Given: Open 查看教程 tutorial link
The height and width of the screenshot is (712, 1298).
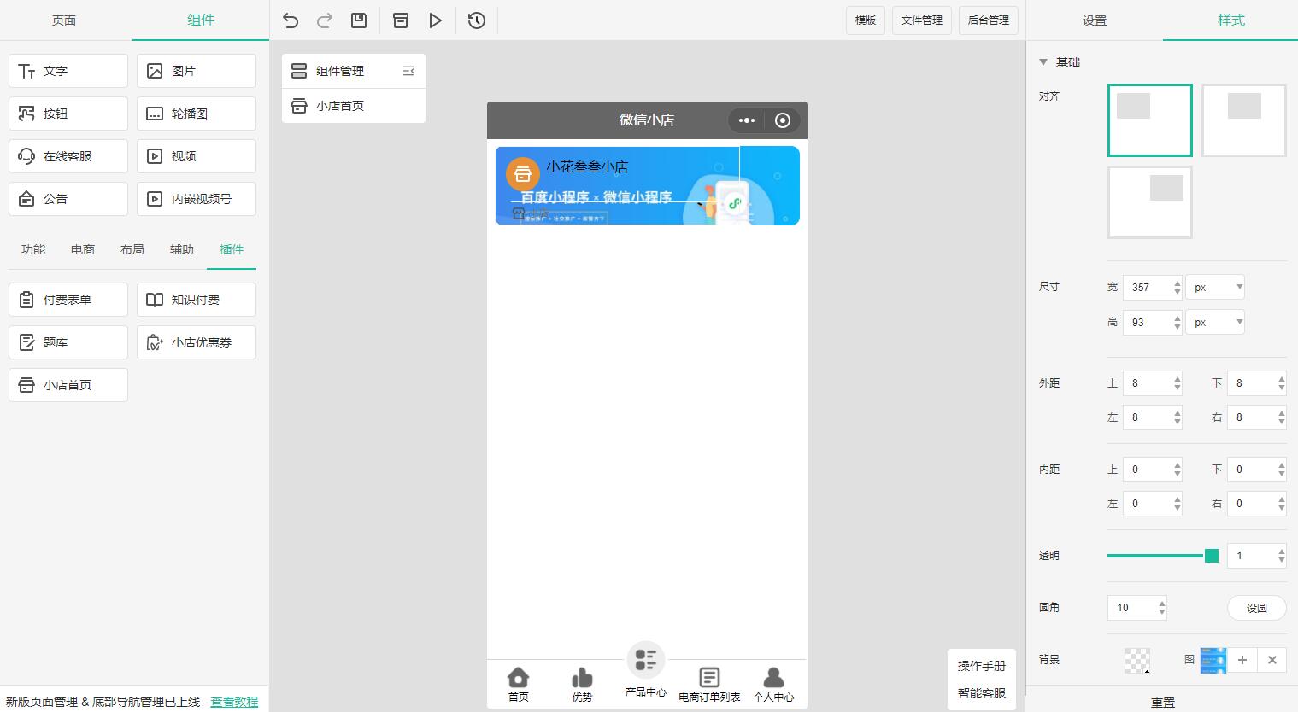Looking at the screenshot, I should pos(234,702).
